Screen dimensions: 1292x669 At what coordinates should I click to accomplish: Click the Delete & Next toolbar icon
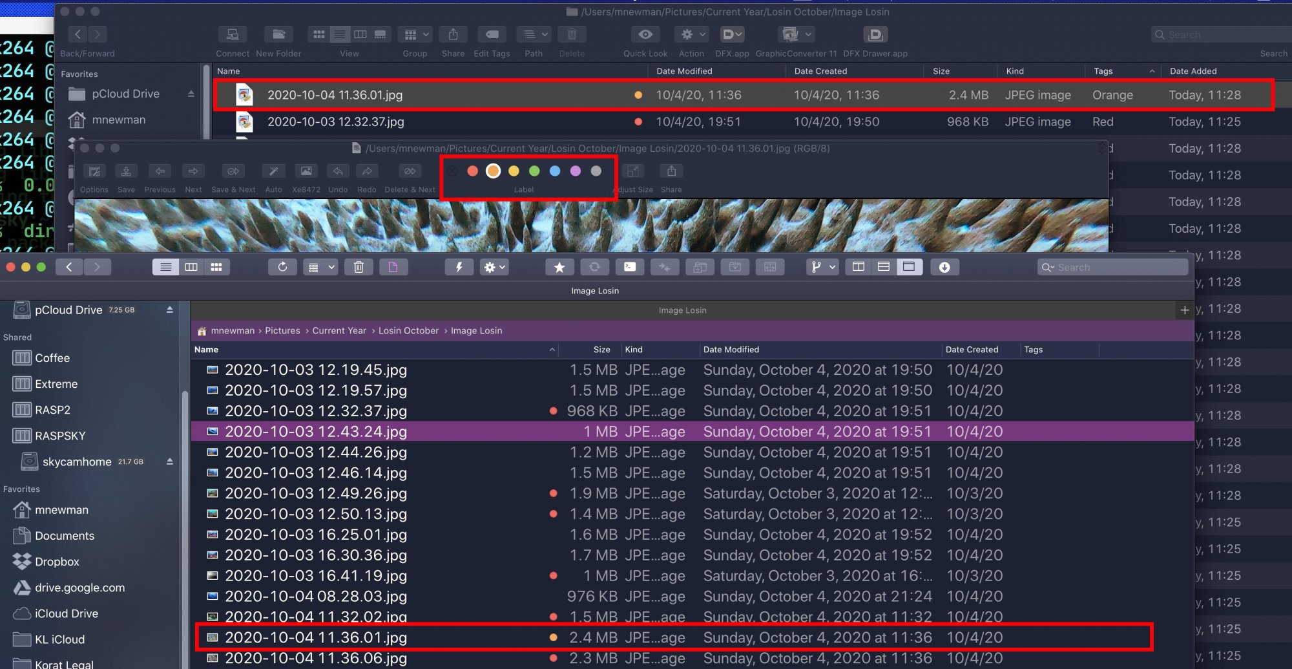410,171
